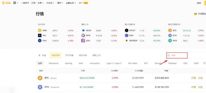This screenshot has width=206, height=93.
Task: Click the Bitcoin icon in the table row
Action: [40, 78]
